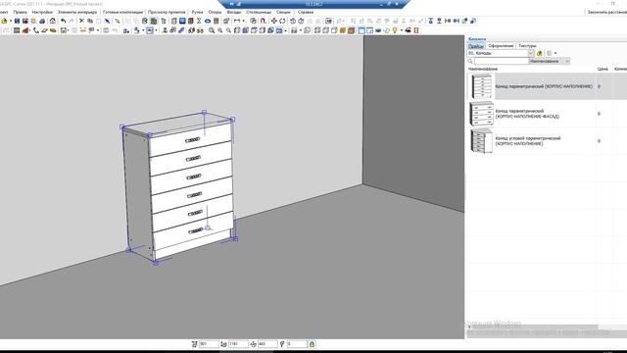Open the 'Настройки' menu
Viewport: 627px width, 353px height.
pyautogui.click(x=42, y=12)
